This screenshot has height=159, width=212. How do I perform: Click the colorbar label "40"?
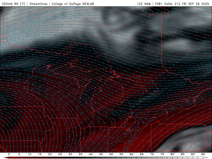tap(91, 154)
